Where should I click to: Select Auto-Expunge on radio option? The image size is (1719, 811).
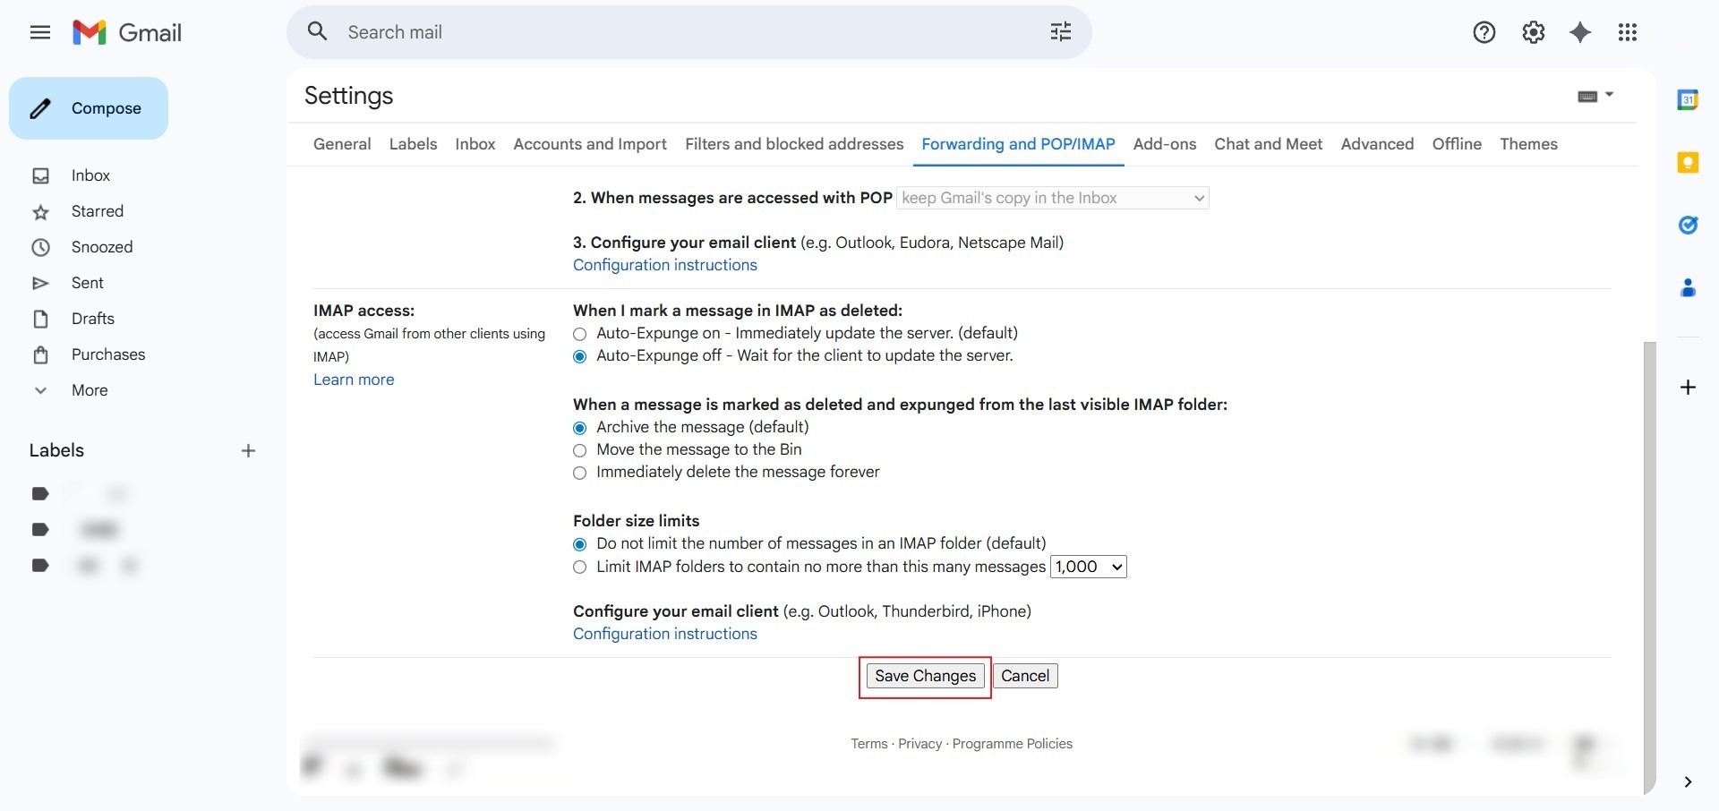click(x=580, y=334)
